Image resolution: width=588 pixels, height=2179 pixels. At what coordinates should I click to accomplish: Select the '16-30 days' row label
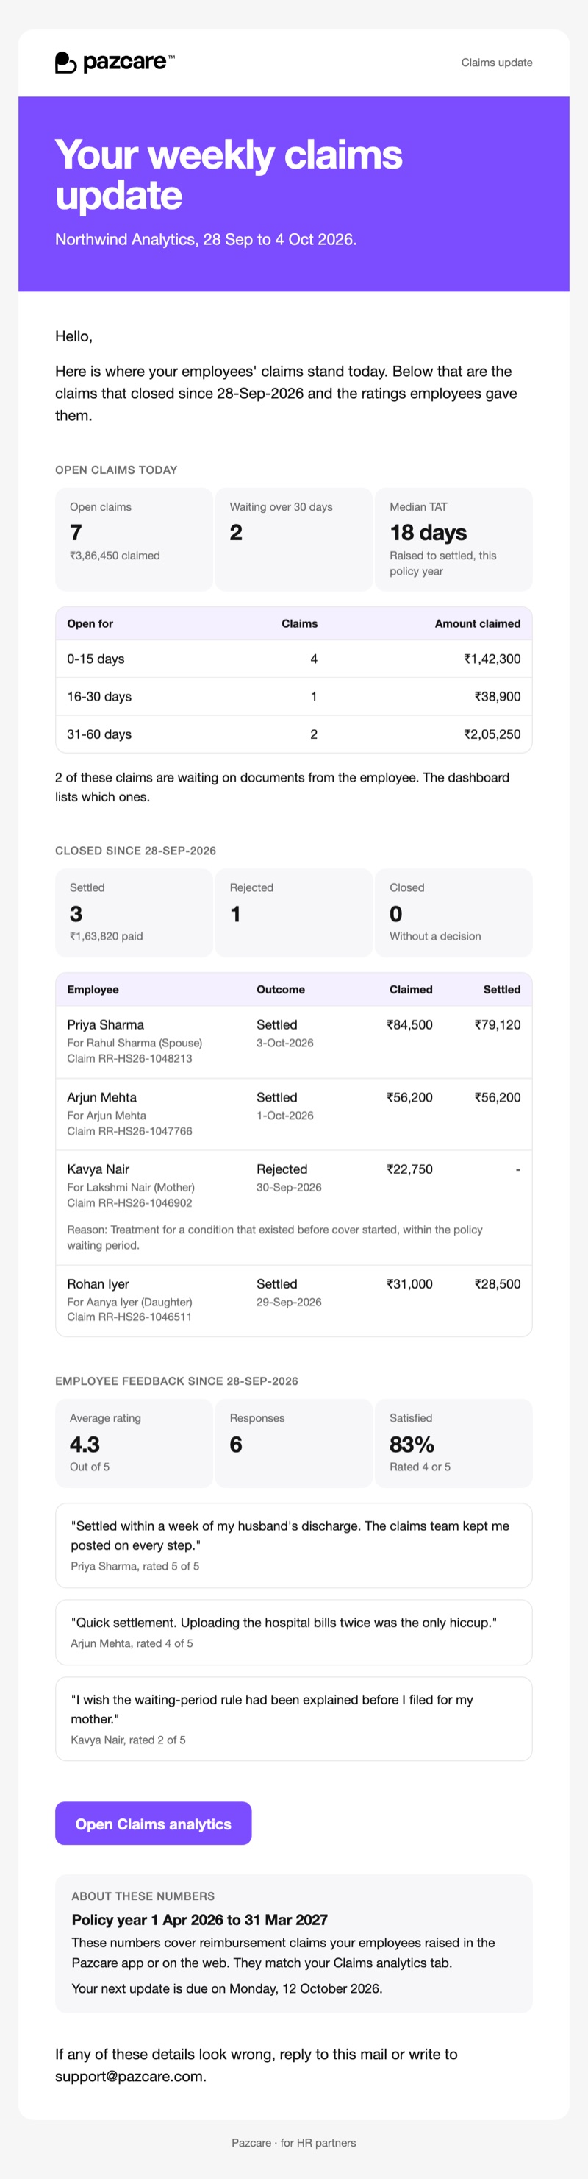98,697
